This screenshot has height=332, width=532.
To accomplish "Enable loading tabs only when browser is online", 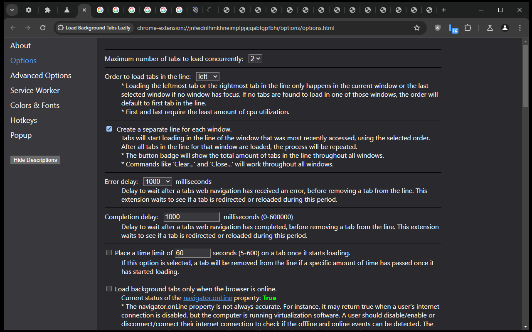I will pyautogui.click(x=109, y=288).
